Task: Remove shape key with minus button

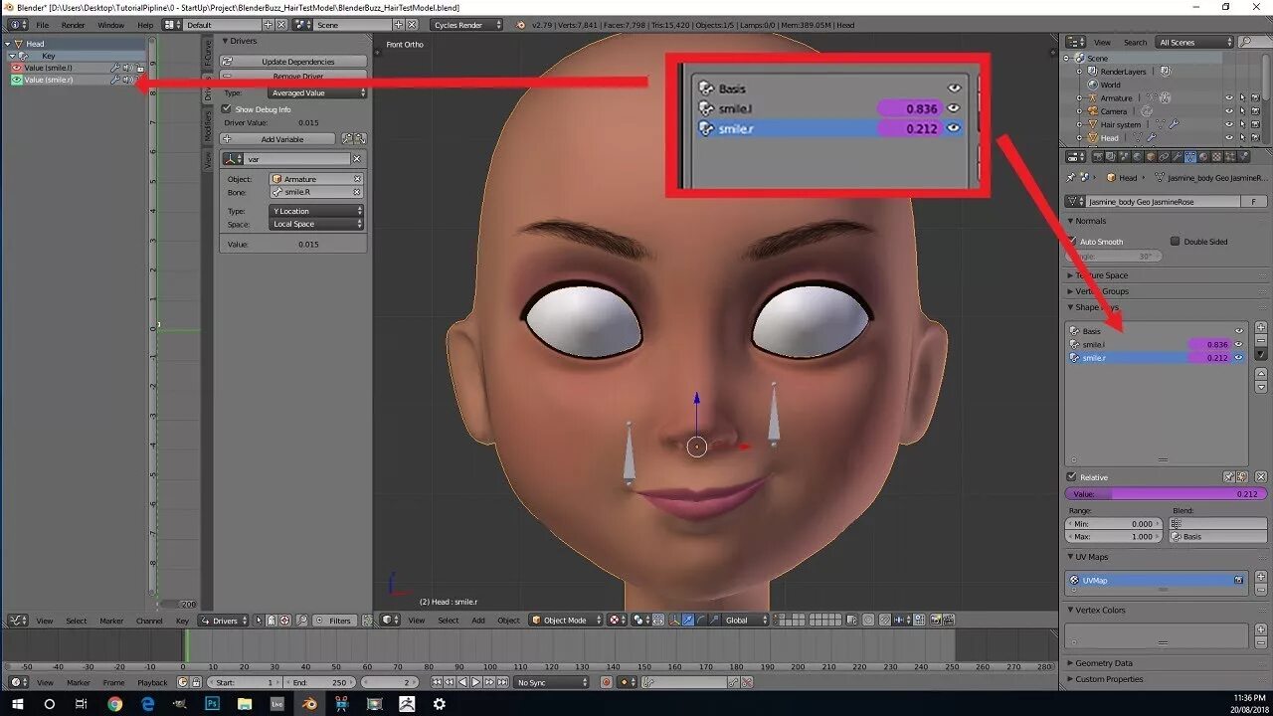Action: coord(1261,340)
